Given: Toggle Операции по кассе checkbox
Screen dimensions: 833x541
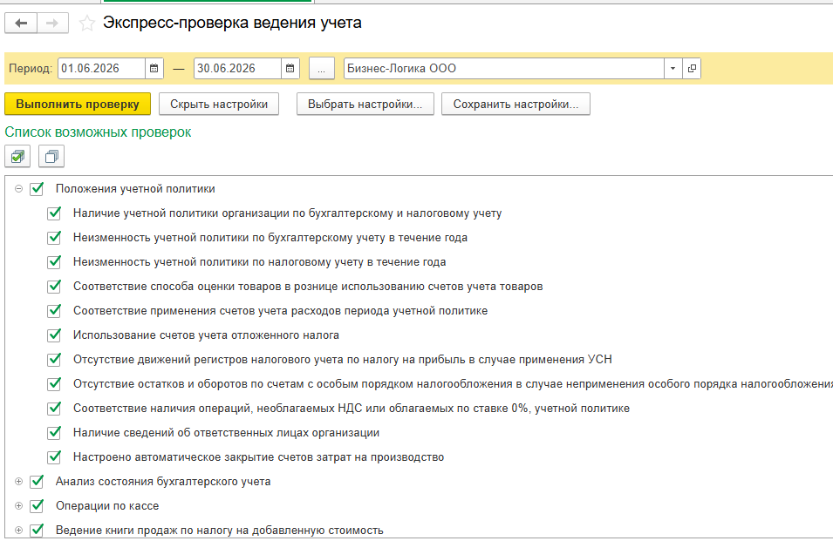Looking at the screenshot, I should pos(37,506).
